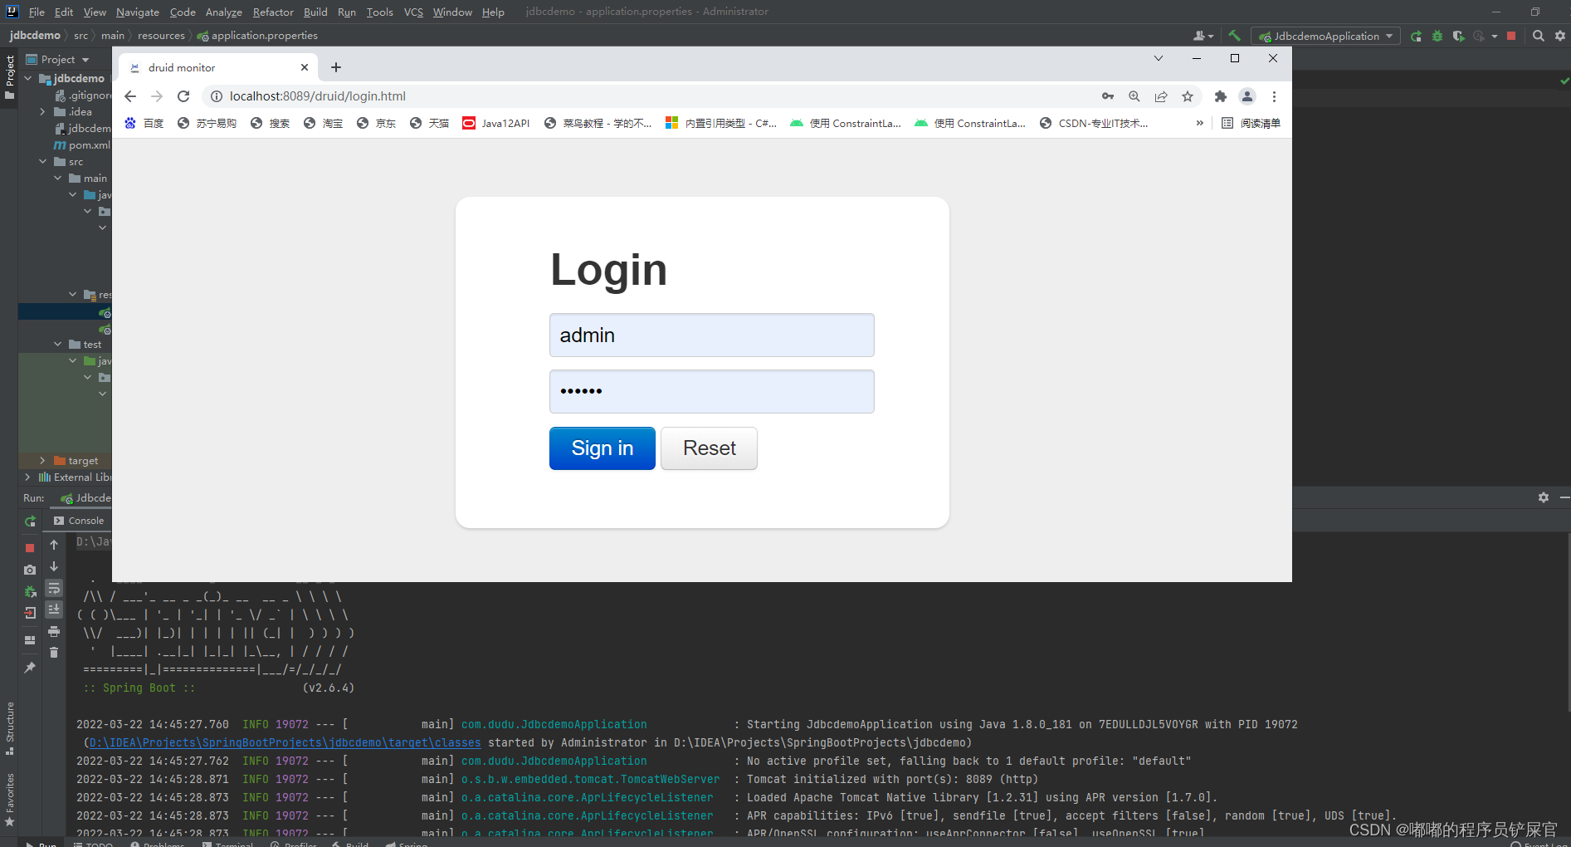Image resolution: width=1571 pixels, height=847 pixels.
Task: Click the Exit icon in the Run panel
Action: pyautogui.click(x=30, y=613)
